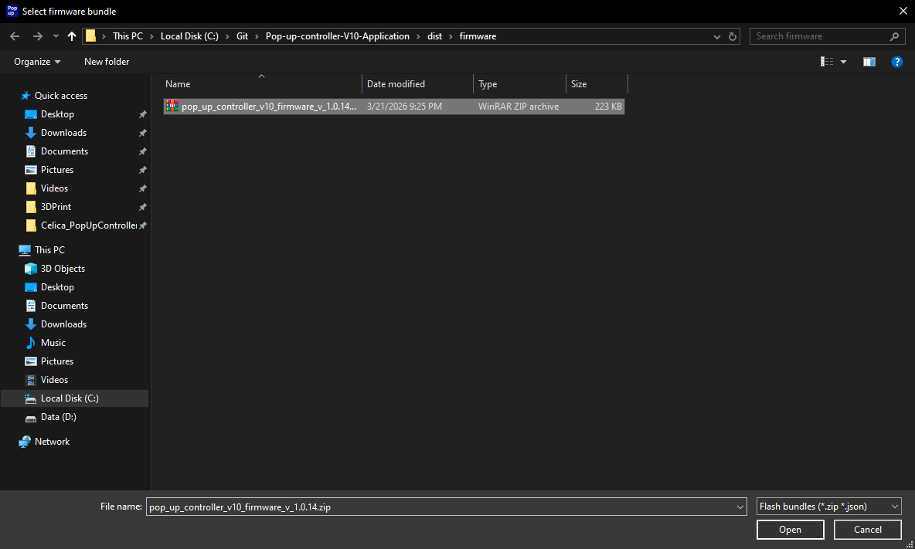The width and height of the screenshot is (915, 549).
Task: Unpin the 3DPrint pinned item
Action: tap(141, 206)
